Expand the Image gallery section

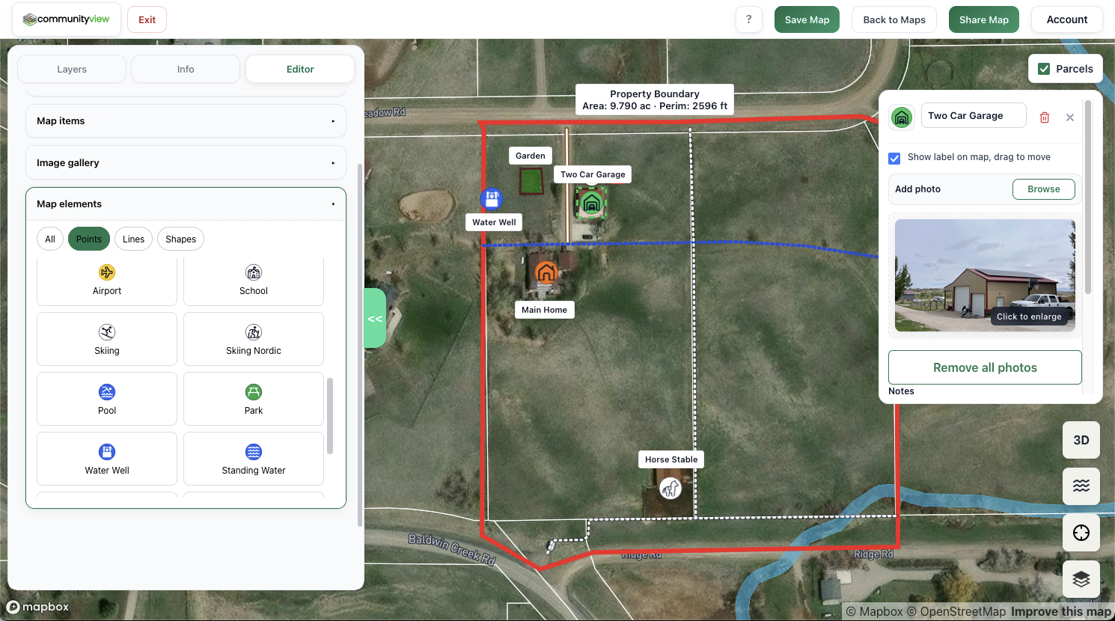(x=186, y=162)
